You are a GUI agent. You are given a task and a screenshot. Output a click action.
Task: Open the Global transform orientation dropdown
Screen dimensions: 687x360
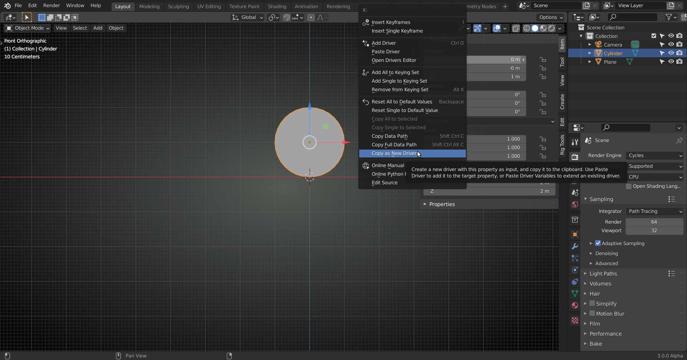click(x=247, y=18)
